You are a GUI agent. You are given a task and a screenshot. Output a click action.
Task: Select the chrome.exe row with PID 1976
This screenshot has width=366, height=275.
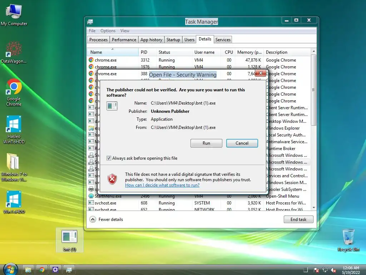199,67
